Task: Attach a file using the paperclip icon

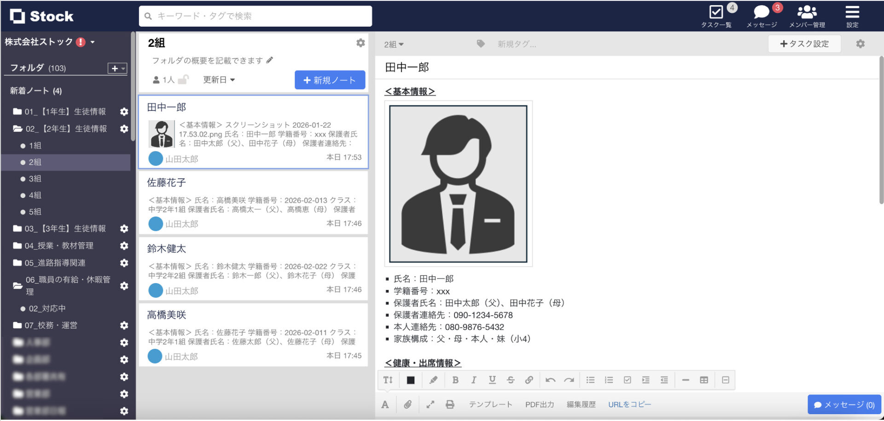Action: point(408,404)
